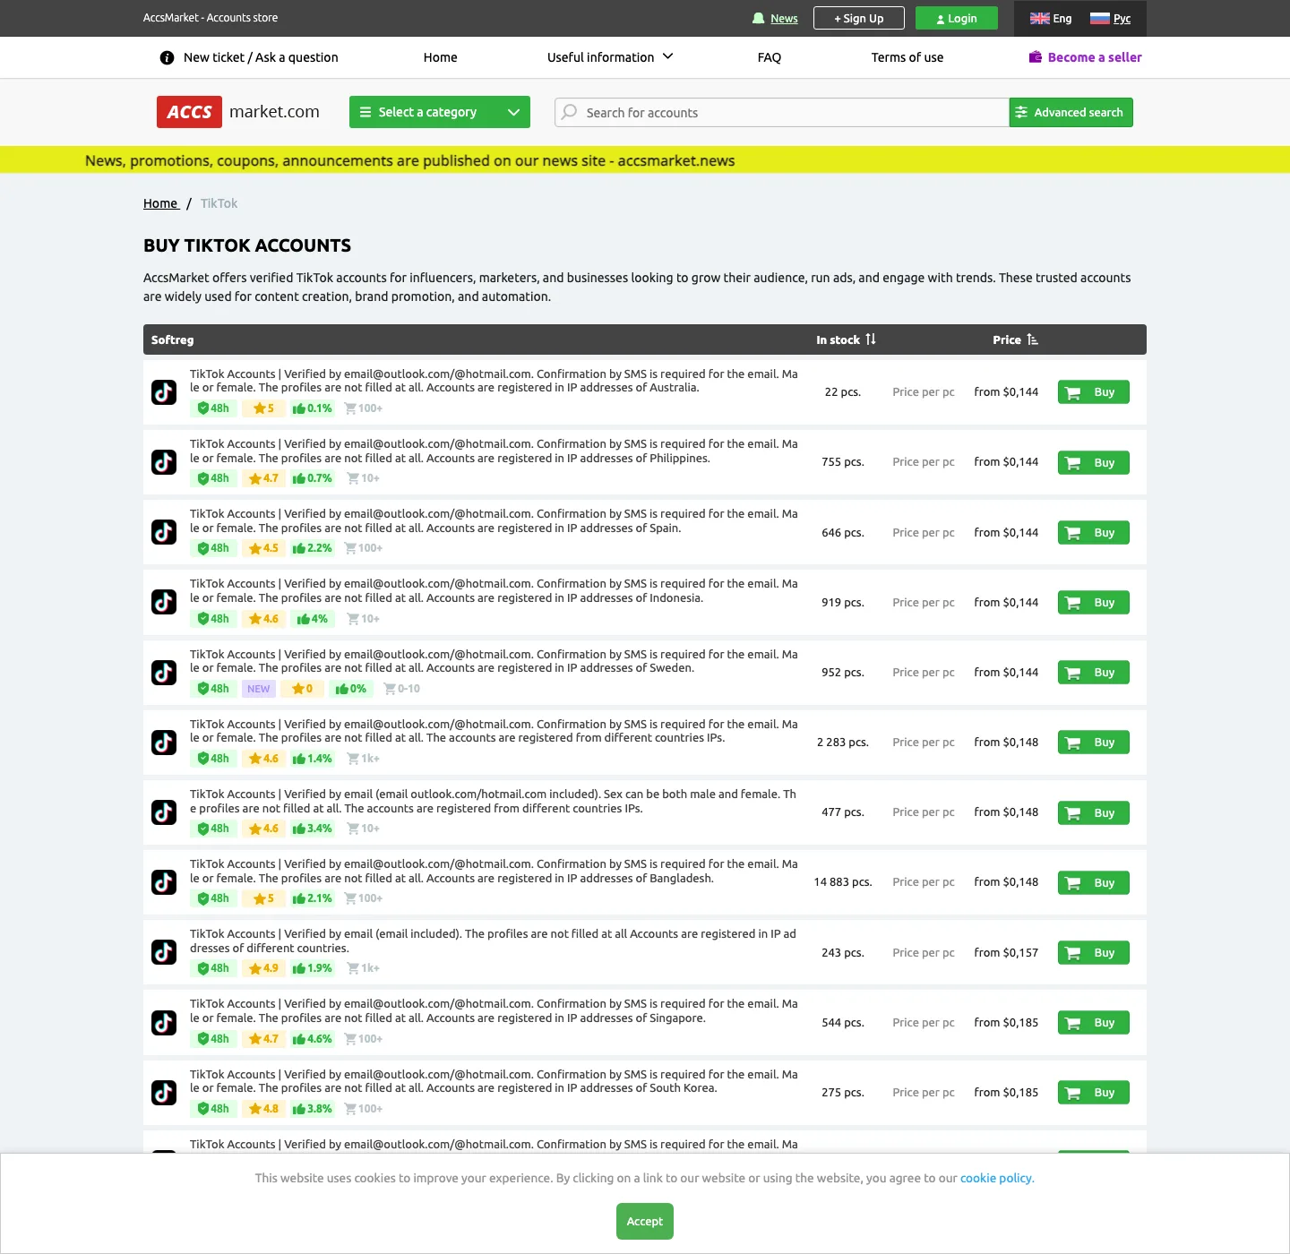
Task: Buy Australia TikTok accounts (22 pcs)
Action: pos(1094,392)
